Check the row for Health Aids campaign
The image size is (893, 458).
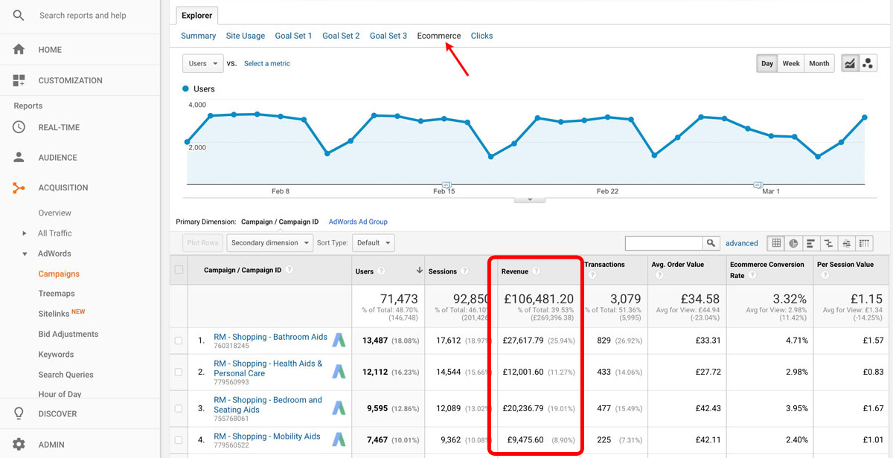tap(177, 372)
